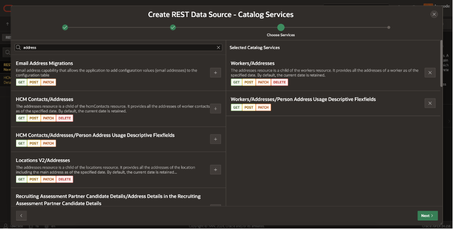
Task: Click the search services input field
Action: coord(118,47)
